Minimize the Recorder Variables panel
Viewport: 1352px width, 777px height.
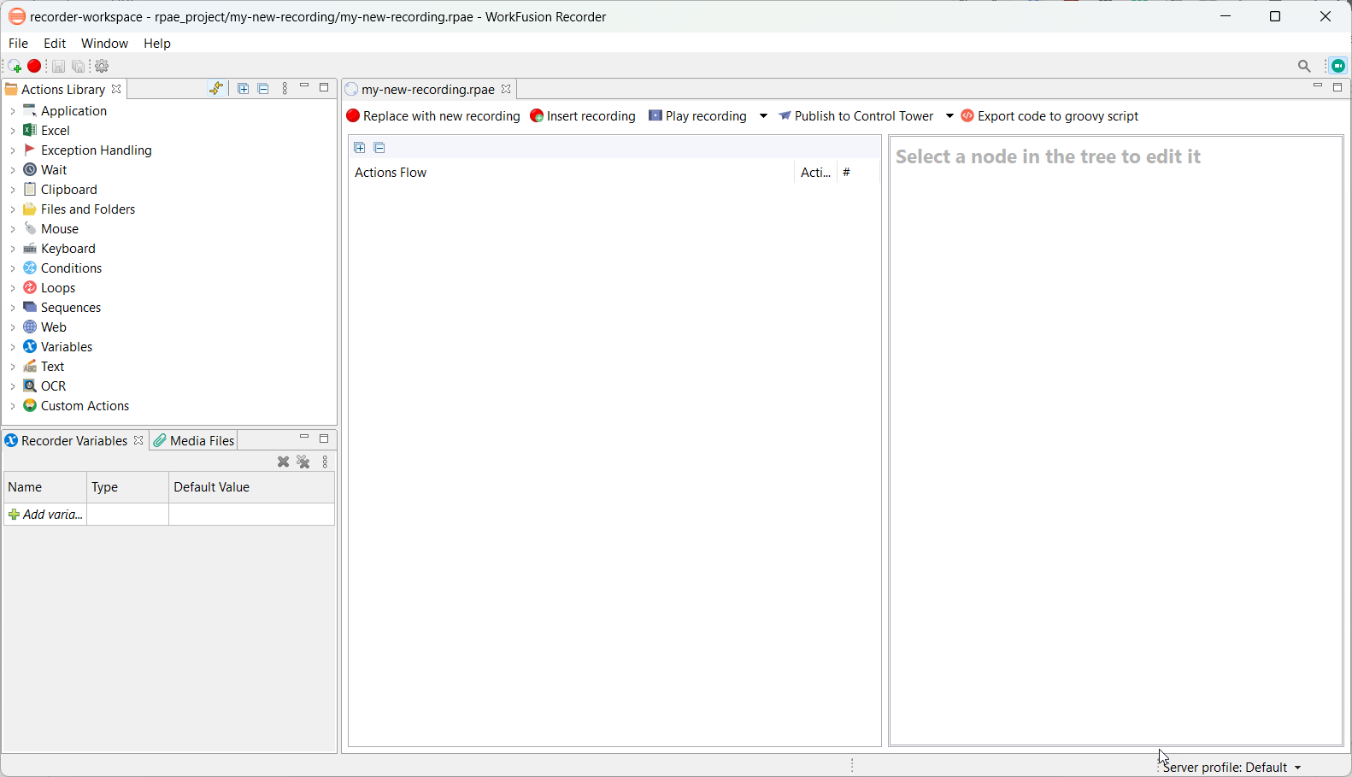pyautogui.click(x=304, y=438)
